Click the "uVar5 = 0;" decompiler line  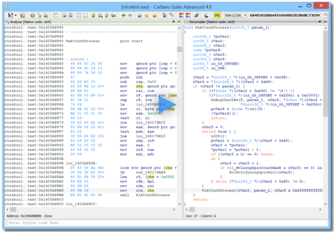(x=212, y=127)
